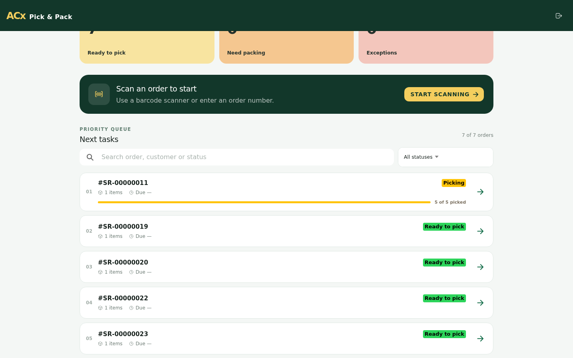Click Ready to pick badge on #SR-00000019
573x358 pixels.
click(444, 227)
